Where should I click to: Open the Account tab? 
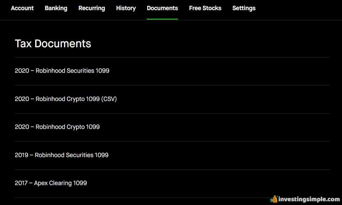coord(22,8)
